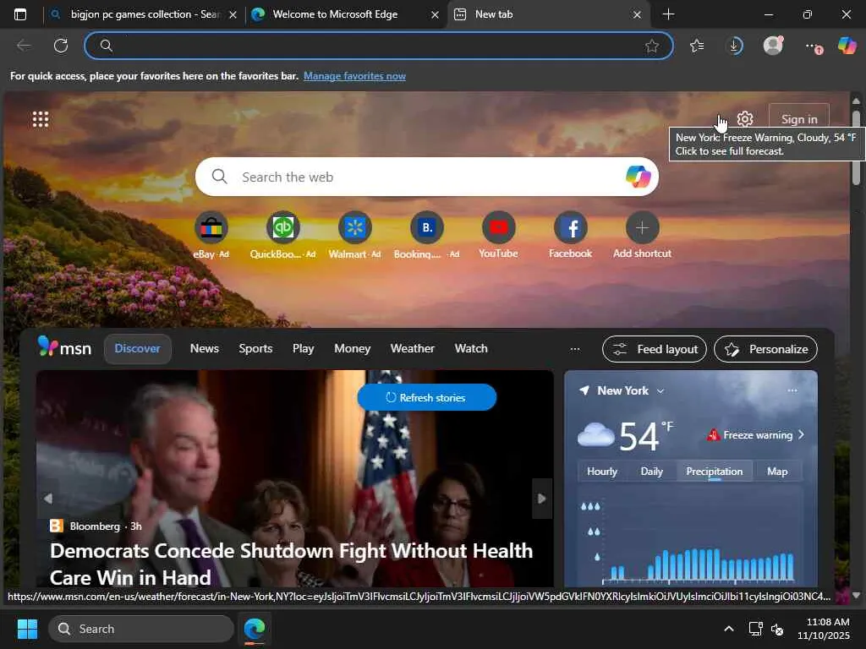Click Feed layout button
This screenshot has height=649, width=866.
point(654,349)
